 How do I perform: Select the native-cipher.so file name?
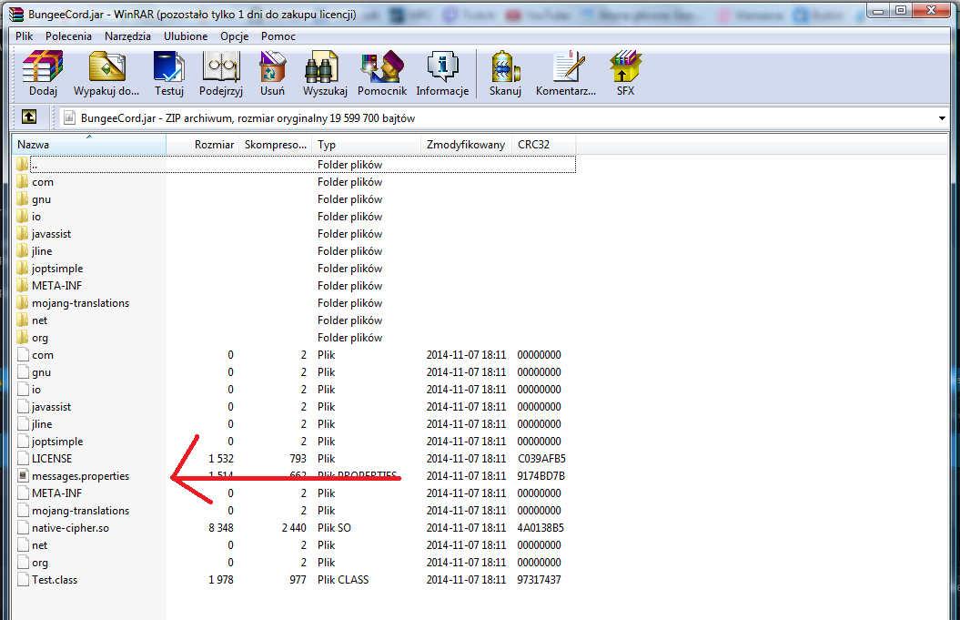[x=70, y=528]
